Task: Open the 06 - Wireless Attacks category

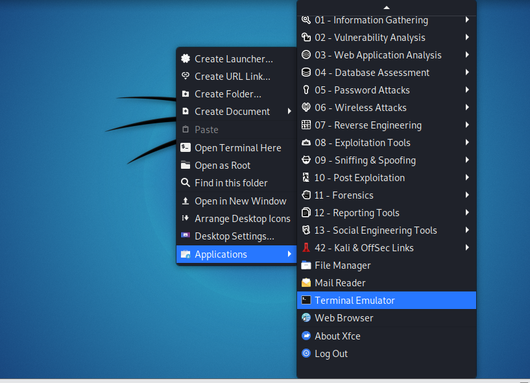Action: pos(387,107)
